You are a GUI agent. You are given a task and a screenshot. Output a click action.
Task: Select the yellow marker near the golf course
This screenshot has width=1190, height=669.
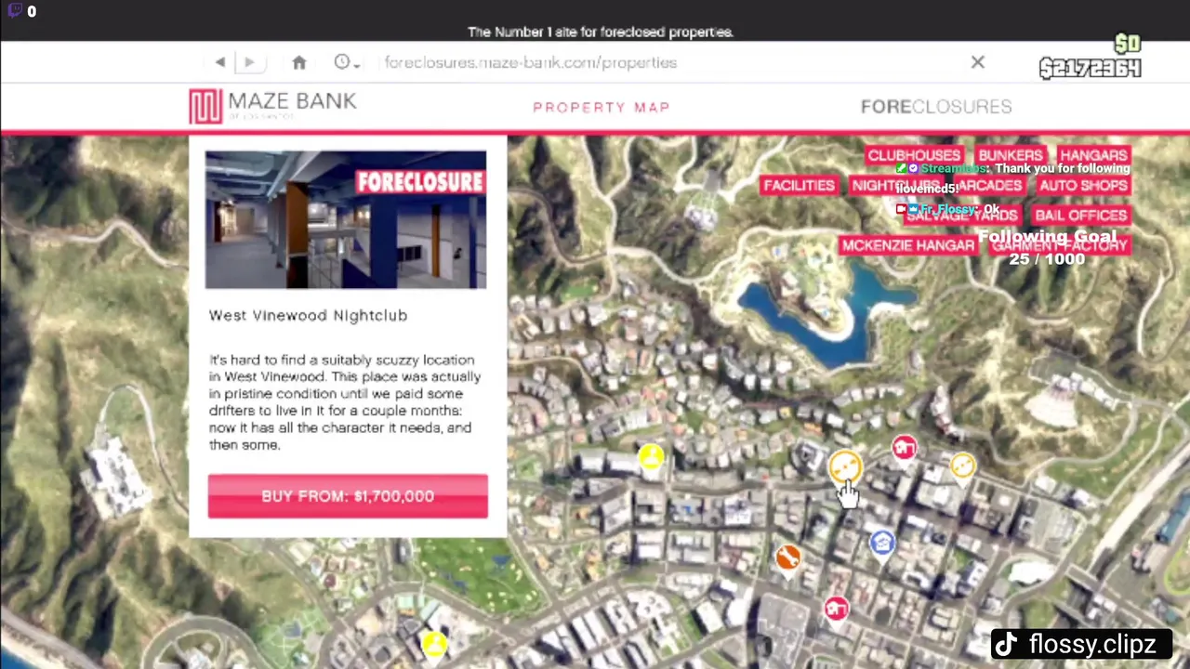pos(434,643)
